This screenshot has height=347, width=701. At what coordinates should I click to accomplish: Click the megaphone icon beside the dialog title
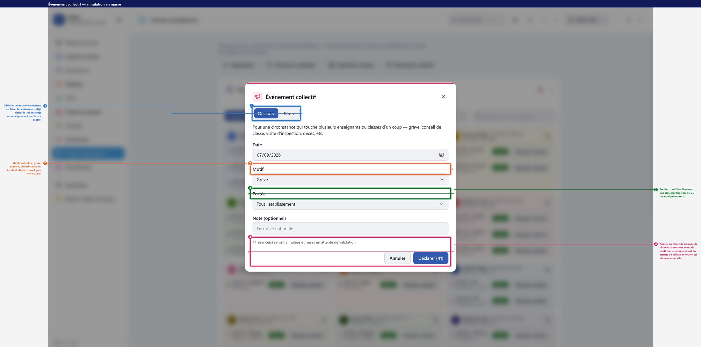[x=257, y=97]
